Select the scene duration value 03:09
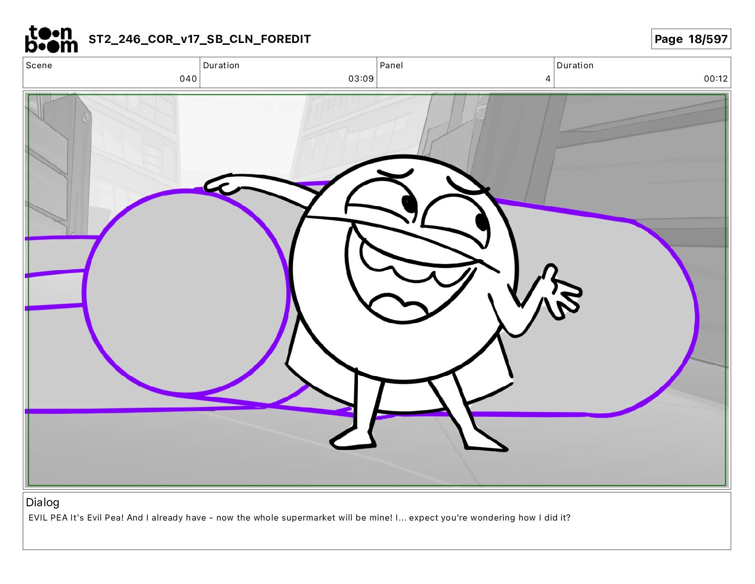This screenshot has height=584, width=755. point(361,79)
